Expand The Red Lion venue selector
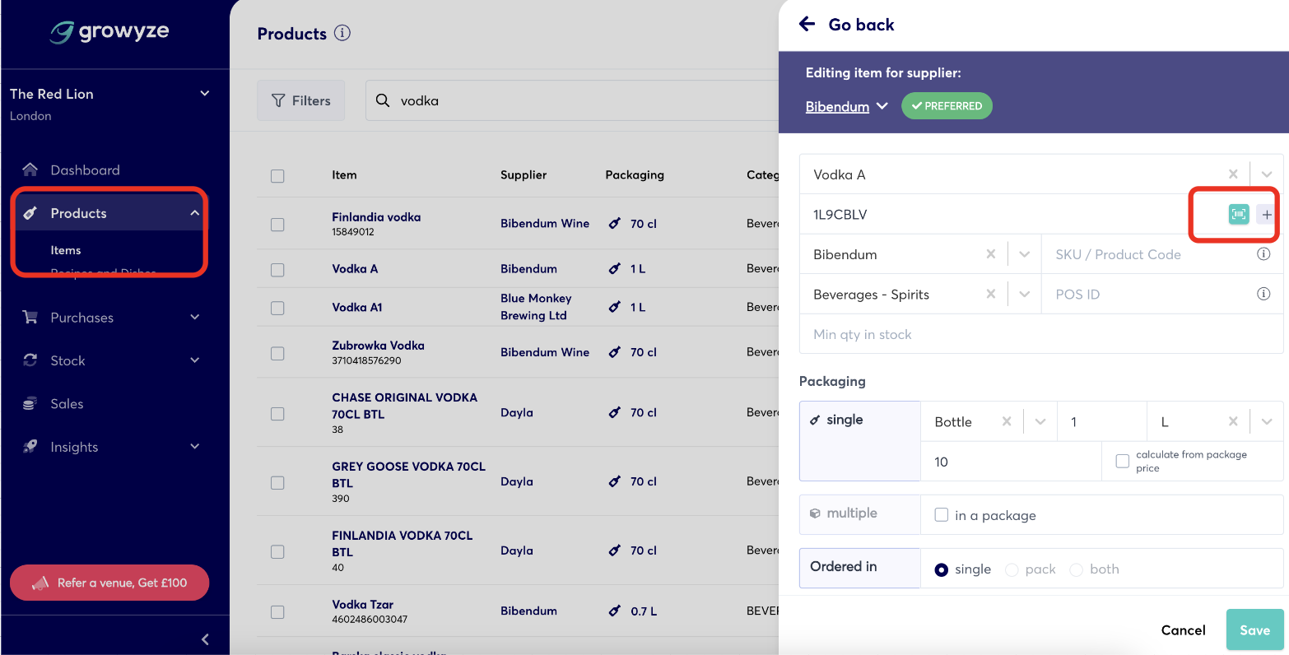Viewport: 1289px width, 655px height. 205,93
